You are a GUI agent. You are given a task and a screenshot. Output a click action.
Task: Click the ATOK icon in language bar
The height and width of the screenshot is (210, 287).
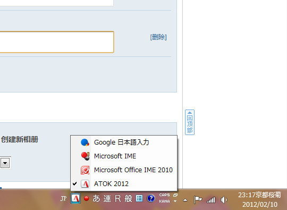[x=75, y=198]
